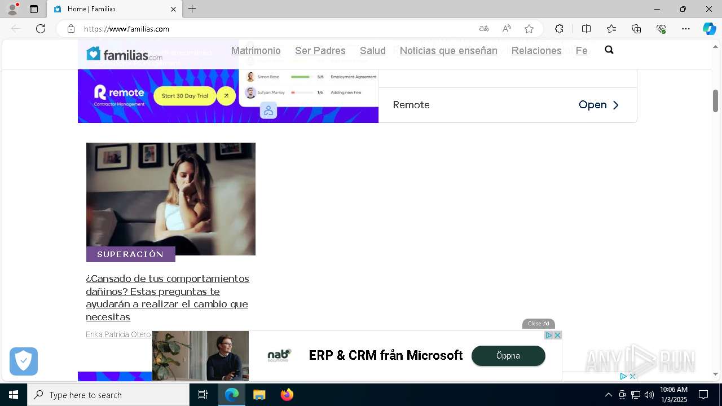
Task: Open the Ser Padres menu item
Action: pyautogui.click(x=320, y=51)
